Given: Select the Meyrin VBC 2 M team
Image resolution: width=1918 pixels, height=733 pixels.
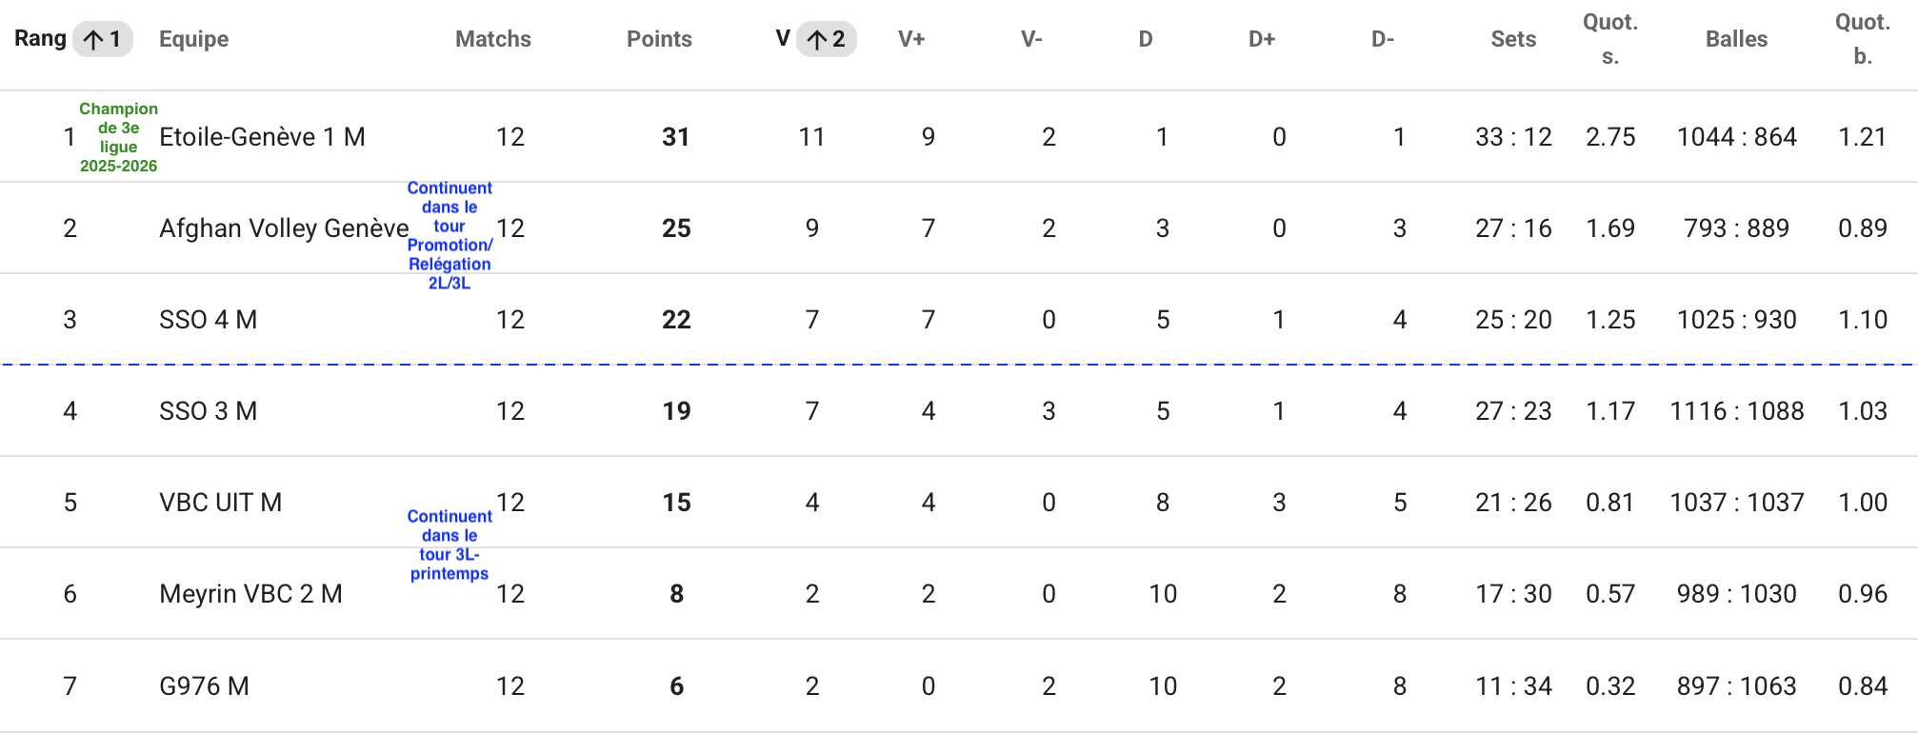Looking at the screenshot, I should pyautogui.click(x=250, y=594).
